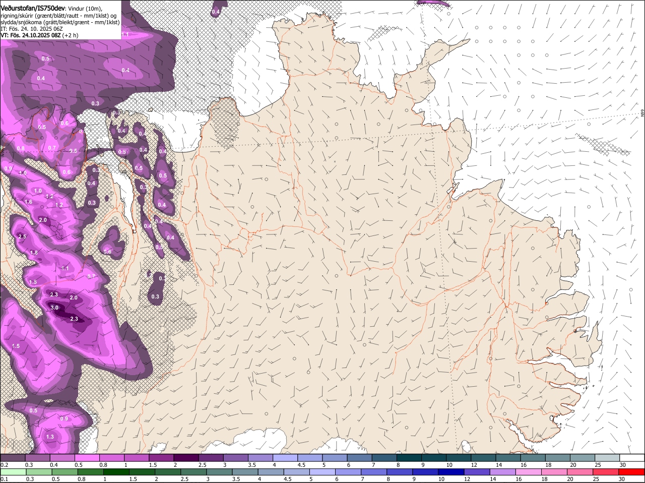Click the darkest purple legend swatch labeled 2

tap(185, 458)
